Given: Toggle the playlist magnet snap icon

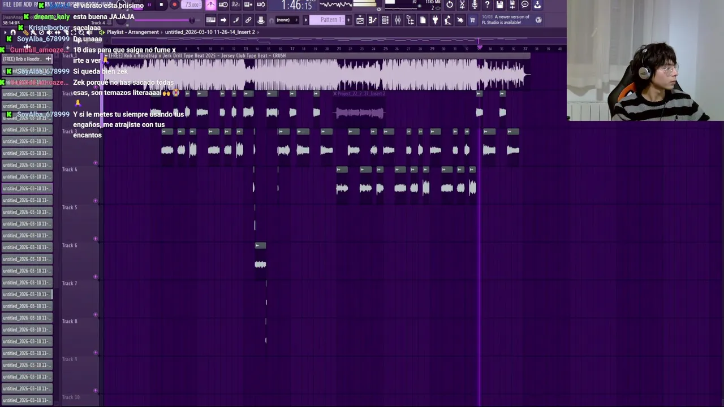Looking at the screenshot, I should click(x=13, y=32).
